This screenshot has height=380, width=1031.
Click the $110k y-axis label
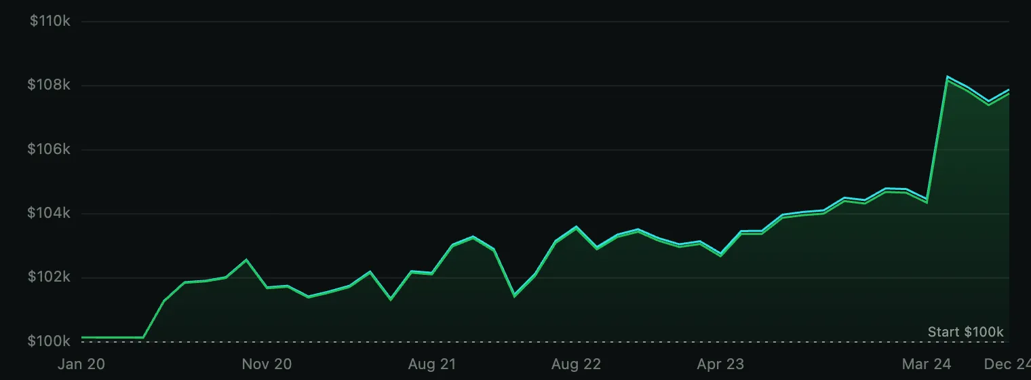click(x=50, y=21)
